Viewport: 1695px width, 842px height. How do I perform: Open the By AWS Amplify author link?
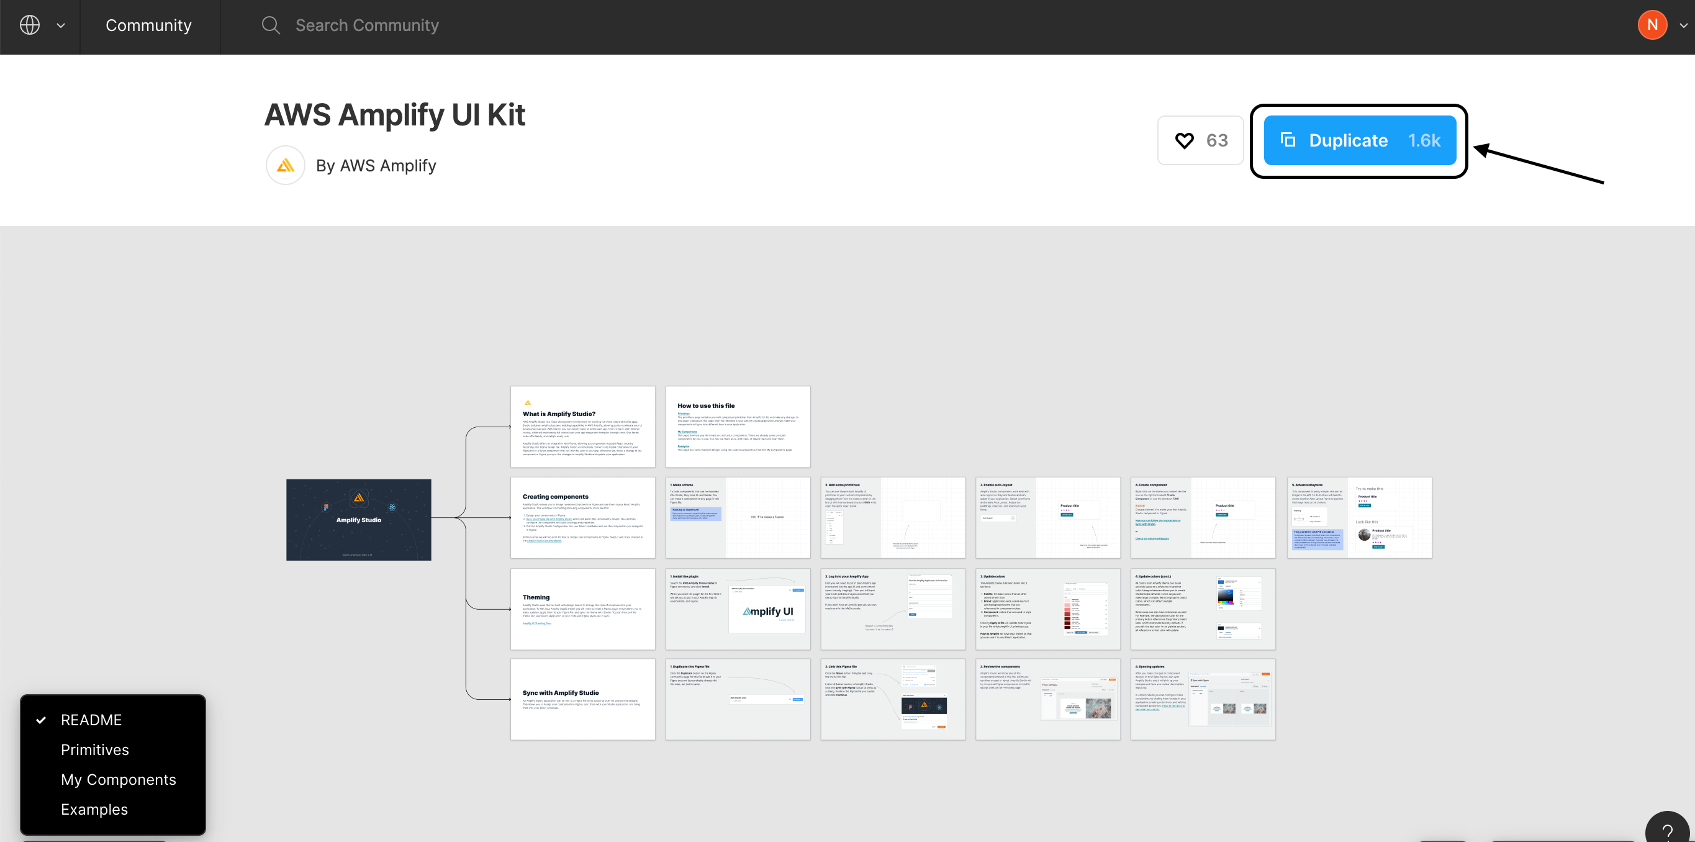pos(376,165)
